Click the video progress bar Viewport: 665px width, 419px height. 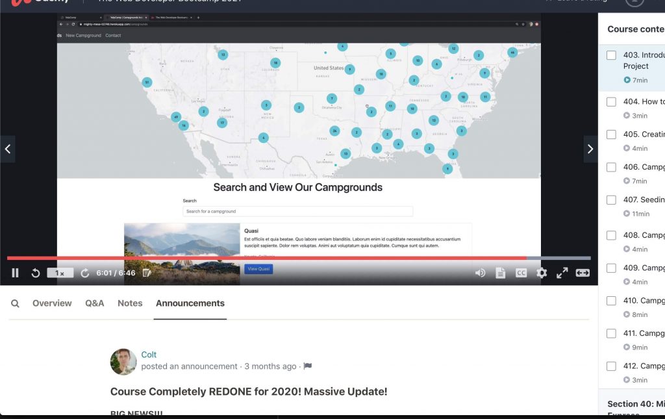(x=299, y=258)
